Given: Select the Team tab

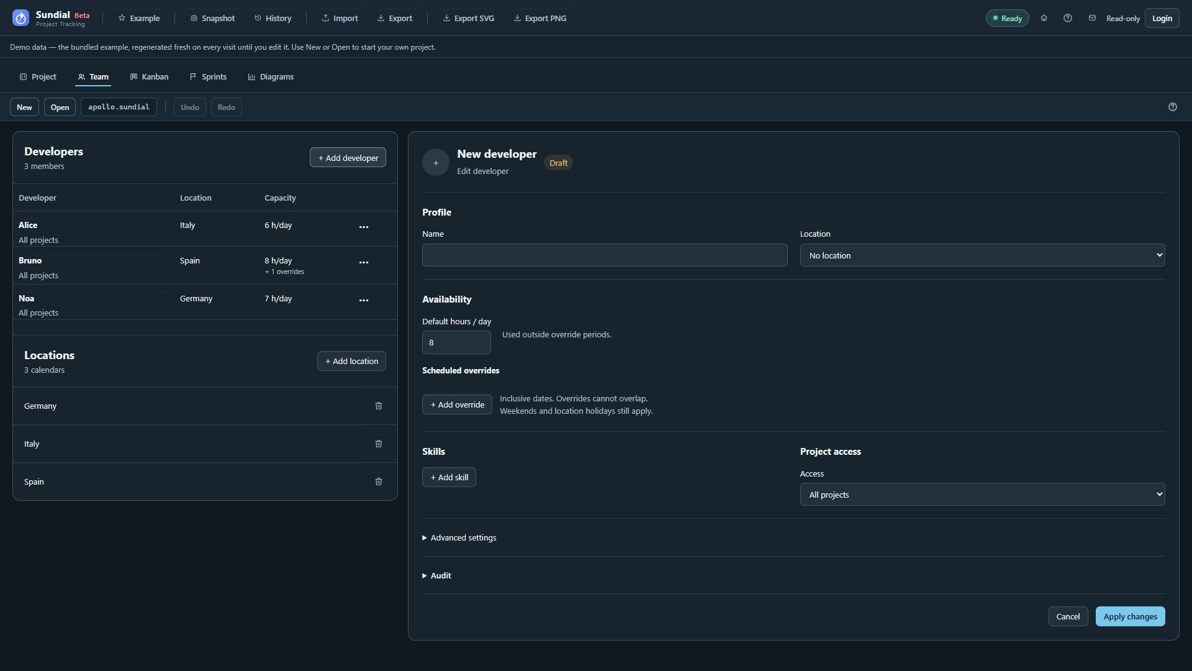Looking at the screenshot, I should click(93, 76).
